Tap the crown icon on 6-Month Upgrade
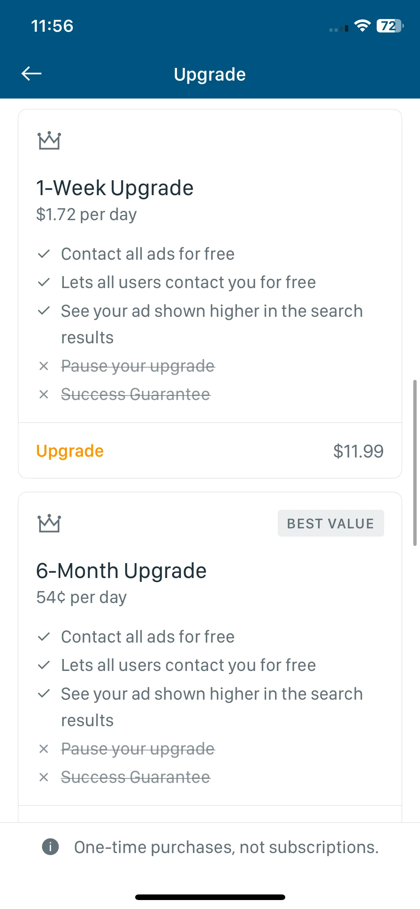Image resolution: width=420 pixels, height=909 pixels. [x=49, y=523]
